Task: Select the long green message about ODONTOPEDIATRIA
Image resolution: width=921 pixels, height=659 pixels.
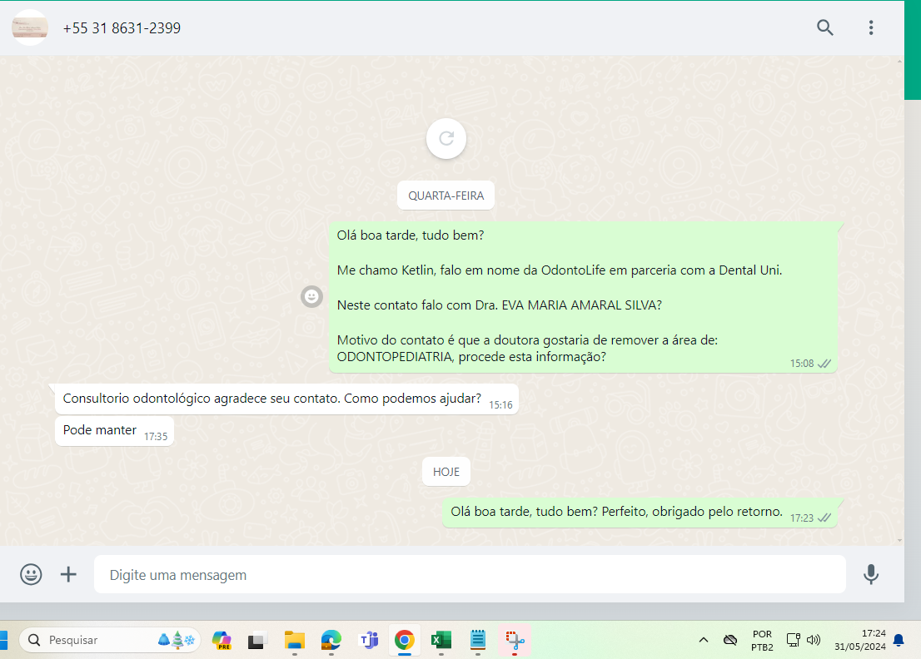Action: [x=583, y=296]
